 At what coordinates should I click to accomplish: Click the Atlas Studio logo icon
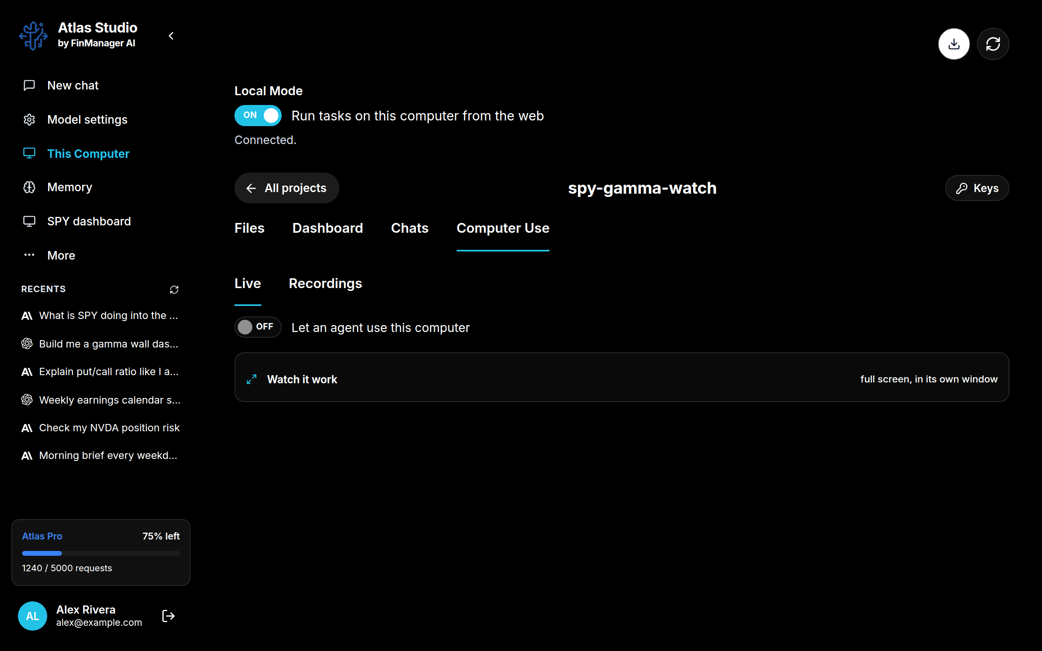tap(33, 36)
